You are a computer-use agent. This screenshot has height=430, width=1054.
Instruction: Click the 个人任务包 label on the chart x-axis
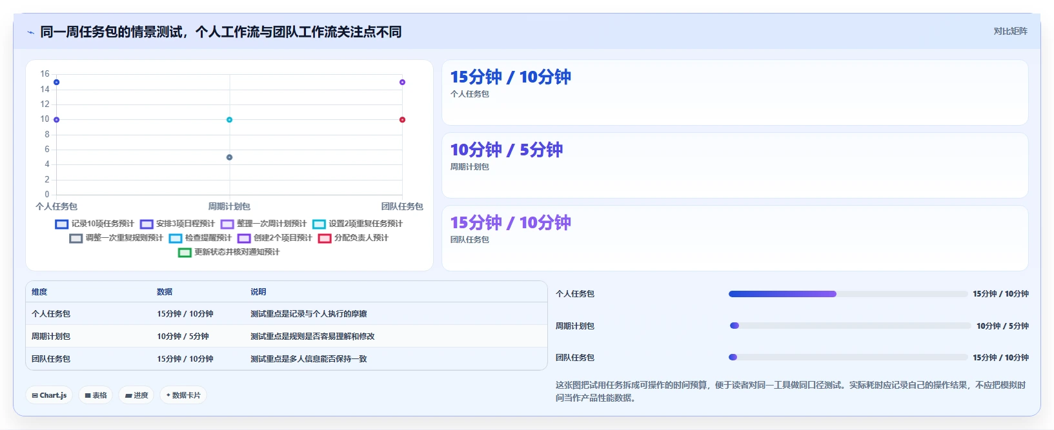click(x=57, y=206)
